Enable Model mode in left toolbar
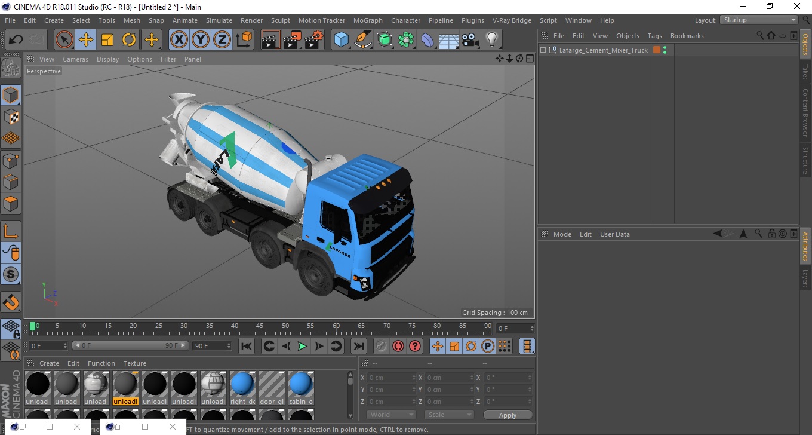The image size is (812, 435). [x=11, y=95]
